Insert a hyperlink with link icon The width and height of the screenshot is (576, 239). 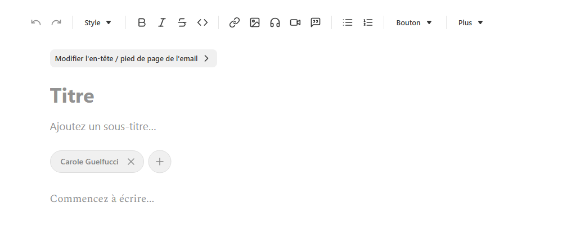pos(235,22)
